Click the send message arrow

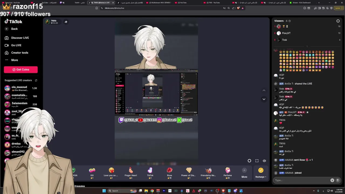337,180
